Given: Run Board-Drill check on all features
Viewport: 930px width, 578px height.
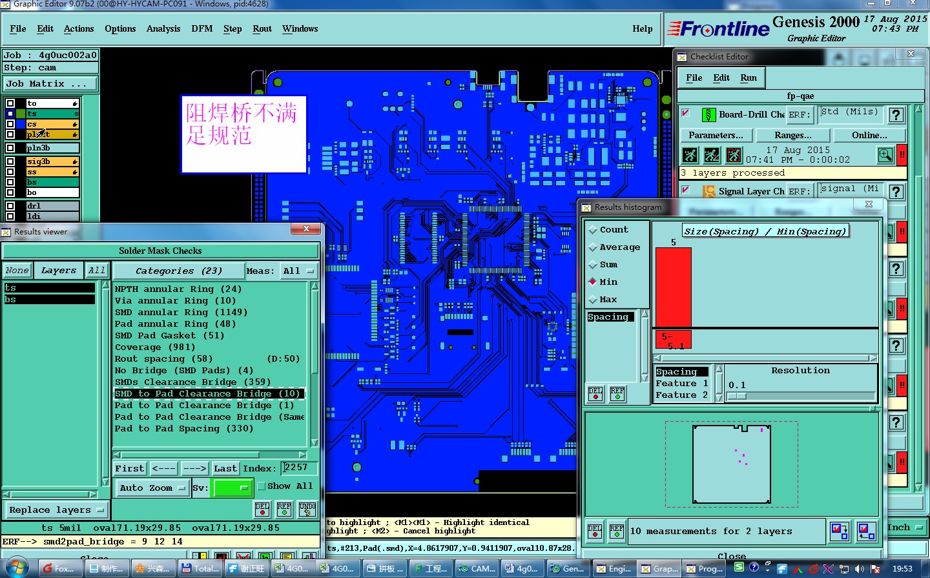Looking at the screenshot, I should point(690,155).
